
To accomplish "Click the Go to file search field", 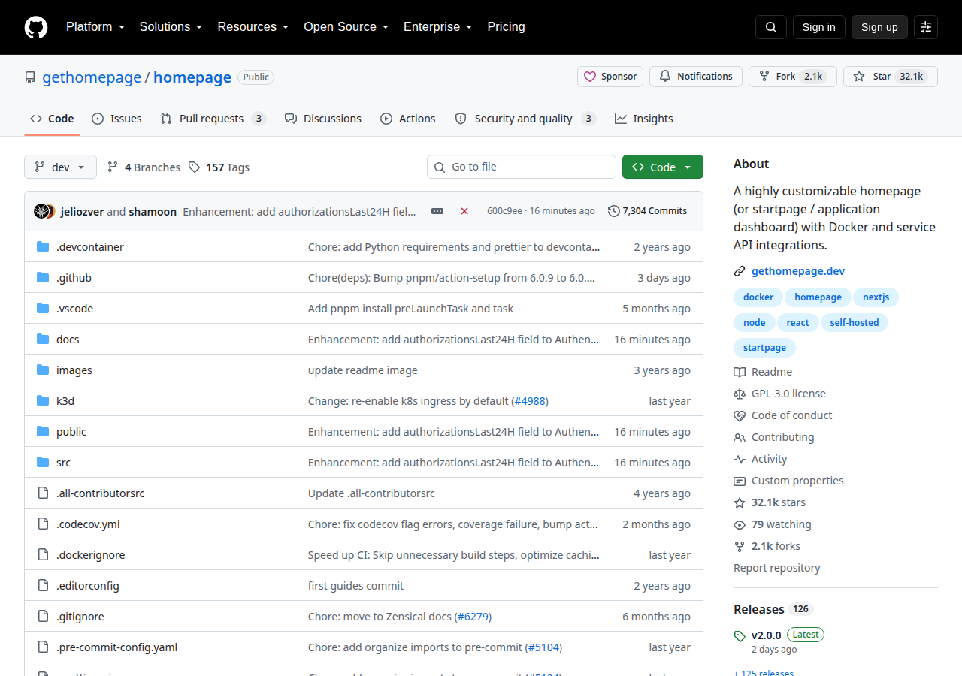I will pos(522,167).
